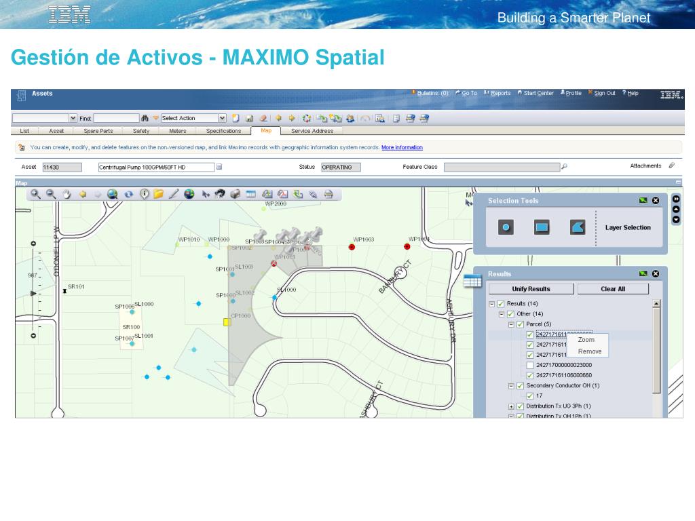Screen dimensions: 695x521
Task: Open the query dropdown left of Find
Action: point(73,118)
